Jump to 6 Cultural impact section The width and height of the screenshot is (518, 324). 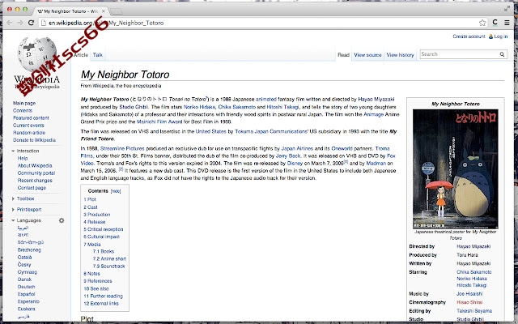point(101,237)
